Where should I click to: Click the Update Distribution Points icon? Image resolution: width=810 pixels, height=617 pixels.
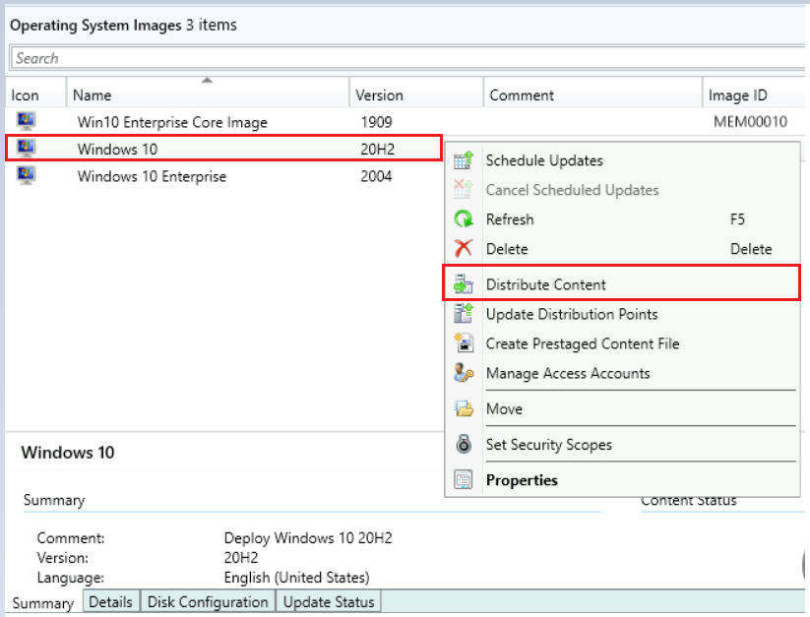[x=464, y=313]
